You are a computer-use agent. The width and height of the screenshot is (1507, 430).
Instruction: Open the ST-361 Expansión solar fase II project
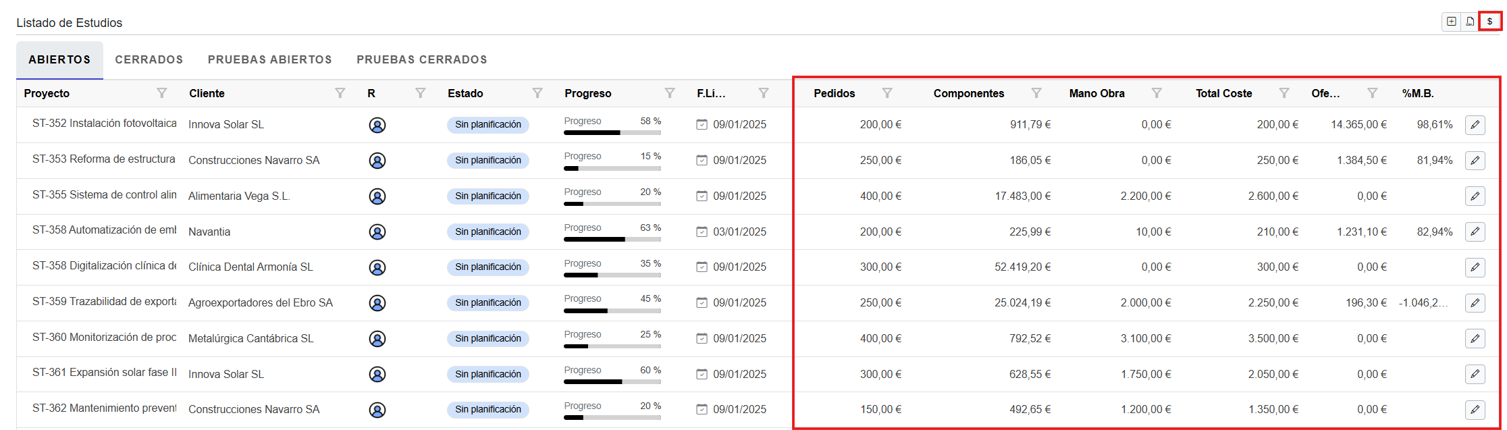105,373
